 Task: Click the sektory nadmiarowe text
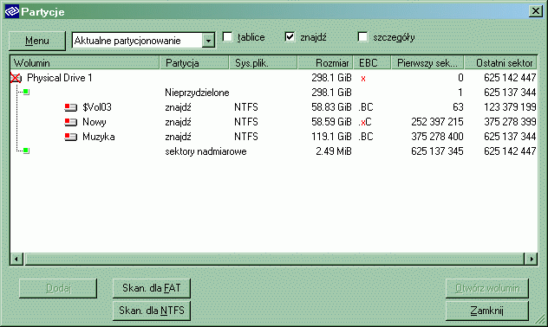point(205,151)
